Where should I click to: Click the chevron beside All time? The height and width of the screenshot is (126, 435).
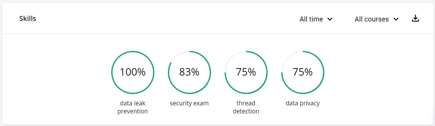coord(330,19)
